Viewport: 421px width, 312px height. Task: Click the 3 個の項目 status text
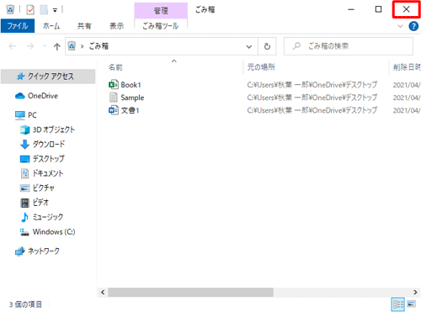click(x=25, y=304)
